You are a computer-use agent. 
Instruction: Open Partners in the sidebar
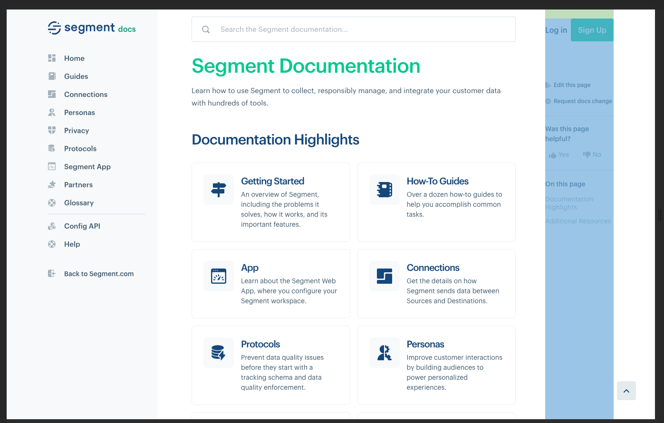[78, 184]
